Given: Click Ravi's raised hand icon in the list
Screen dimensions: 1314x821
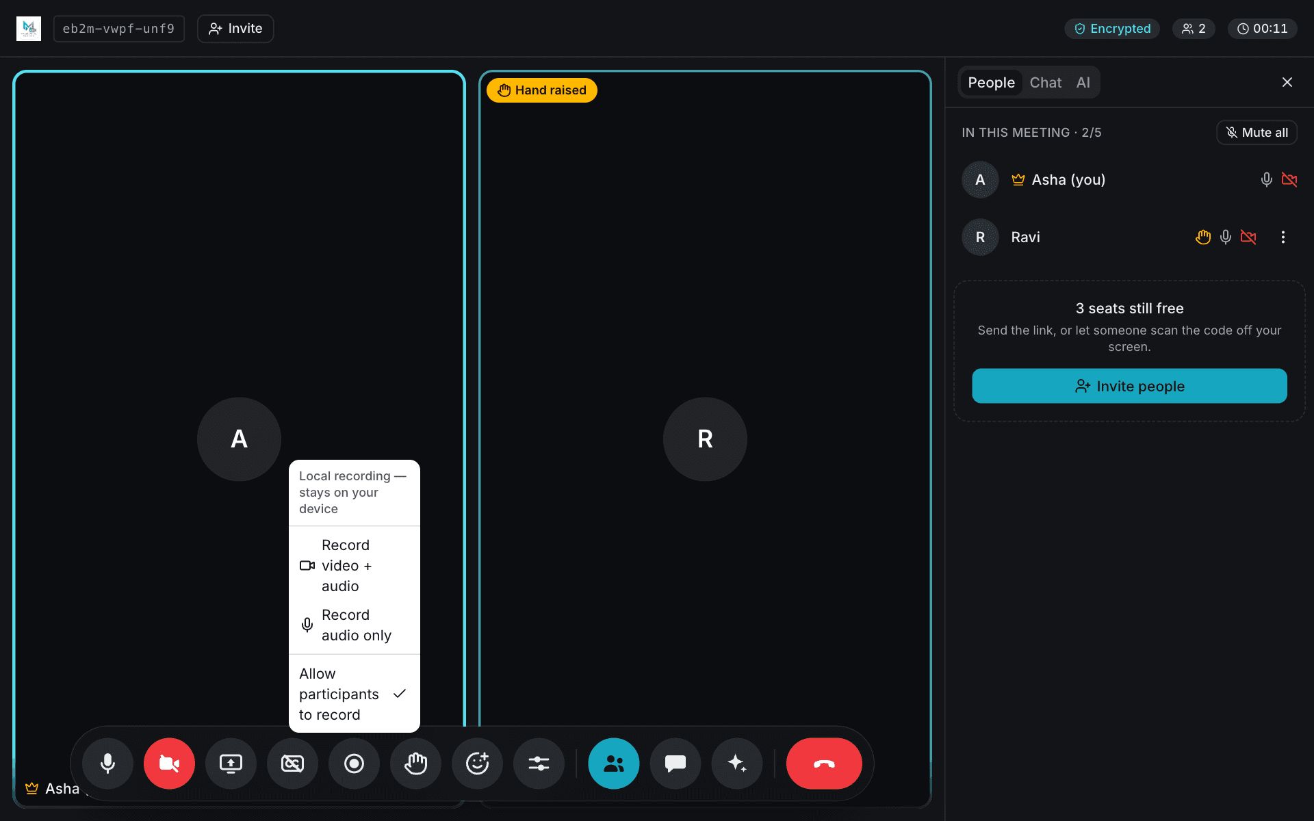Looking at the screenshot, I should pos(1203,237).
